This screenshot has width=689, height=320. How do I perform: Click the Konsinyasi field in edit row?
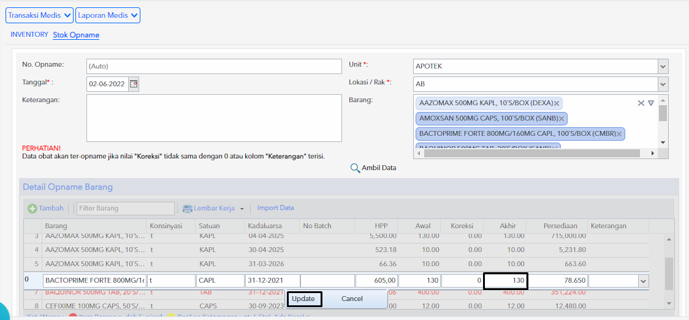point(172,281)
